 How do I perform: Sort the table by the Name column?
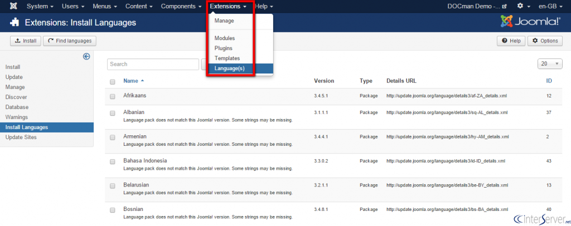point(134,81)
